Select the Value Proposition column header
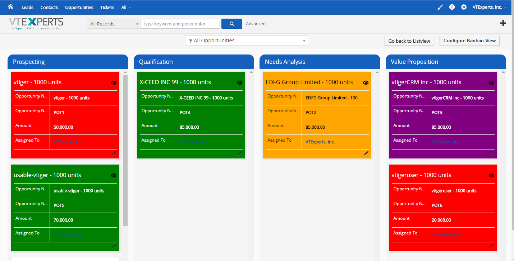This screenshot has width=514, height=261. coord(446,62)
